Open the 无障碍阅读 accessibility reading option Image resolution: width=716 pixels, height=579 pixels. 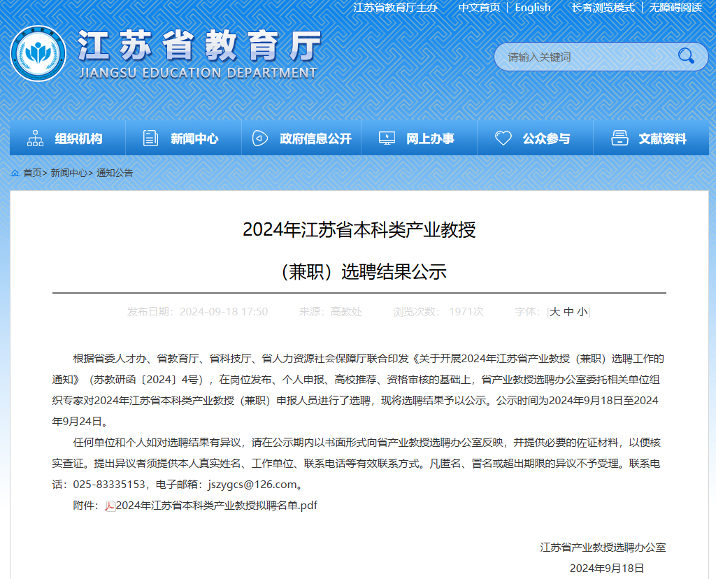[x=675, y=8]
